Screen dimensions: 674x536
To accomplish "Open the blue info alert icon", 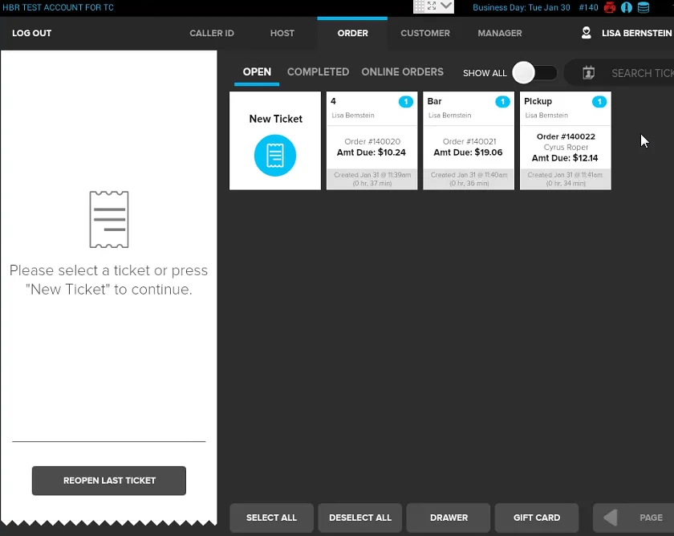I will [x=627, y=7].
